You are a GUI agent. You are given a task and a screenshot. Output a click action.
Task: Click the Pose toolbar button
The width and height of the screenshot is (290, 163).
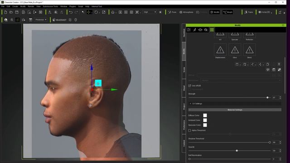click(x=172, y=12)
